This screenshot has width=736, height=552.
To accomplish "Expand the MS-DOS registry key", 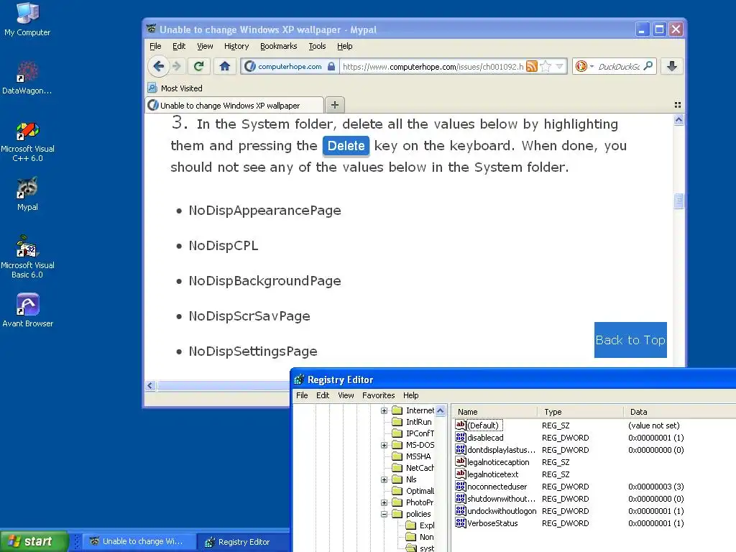I will (384, 445).
